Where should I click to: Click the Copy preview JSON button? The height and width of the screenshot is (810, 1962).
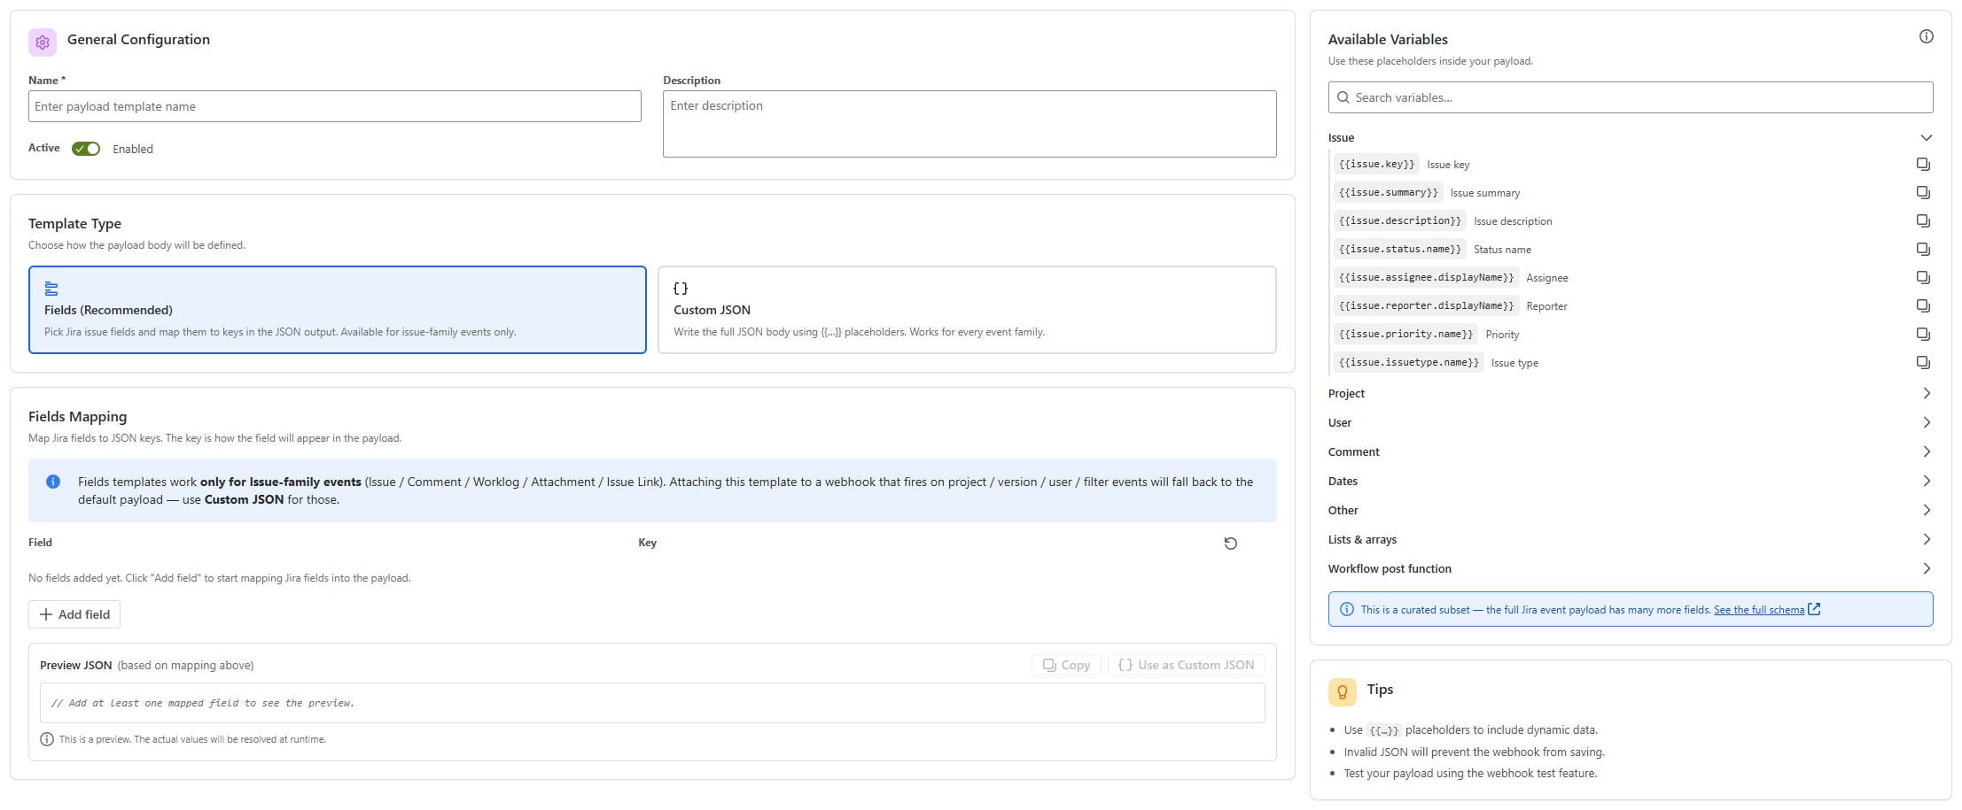[1066, 665]
